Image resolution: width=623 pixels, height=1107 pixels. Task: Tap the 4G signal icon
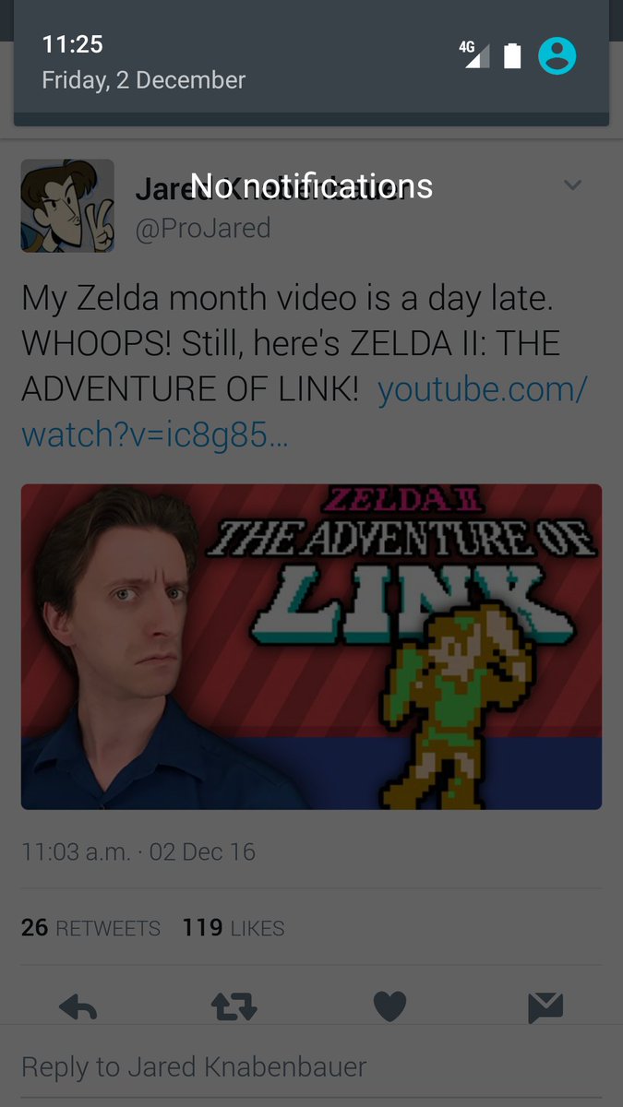475,54
